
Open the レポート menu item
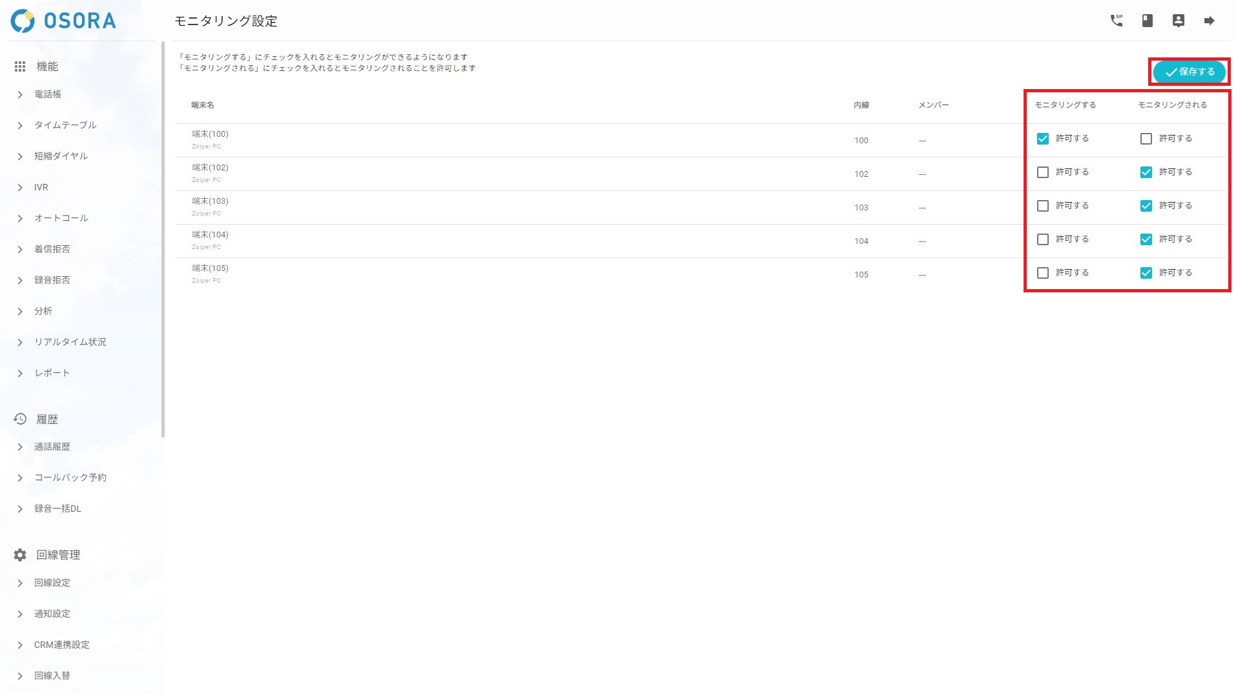point(52,373)
